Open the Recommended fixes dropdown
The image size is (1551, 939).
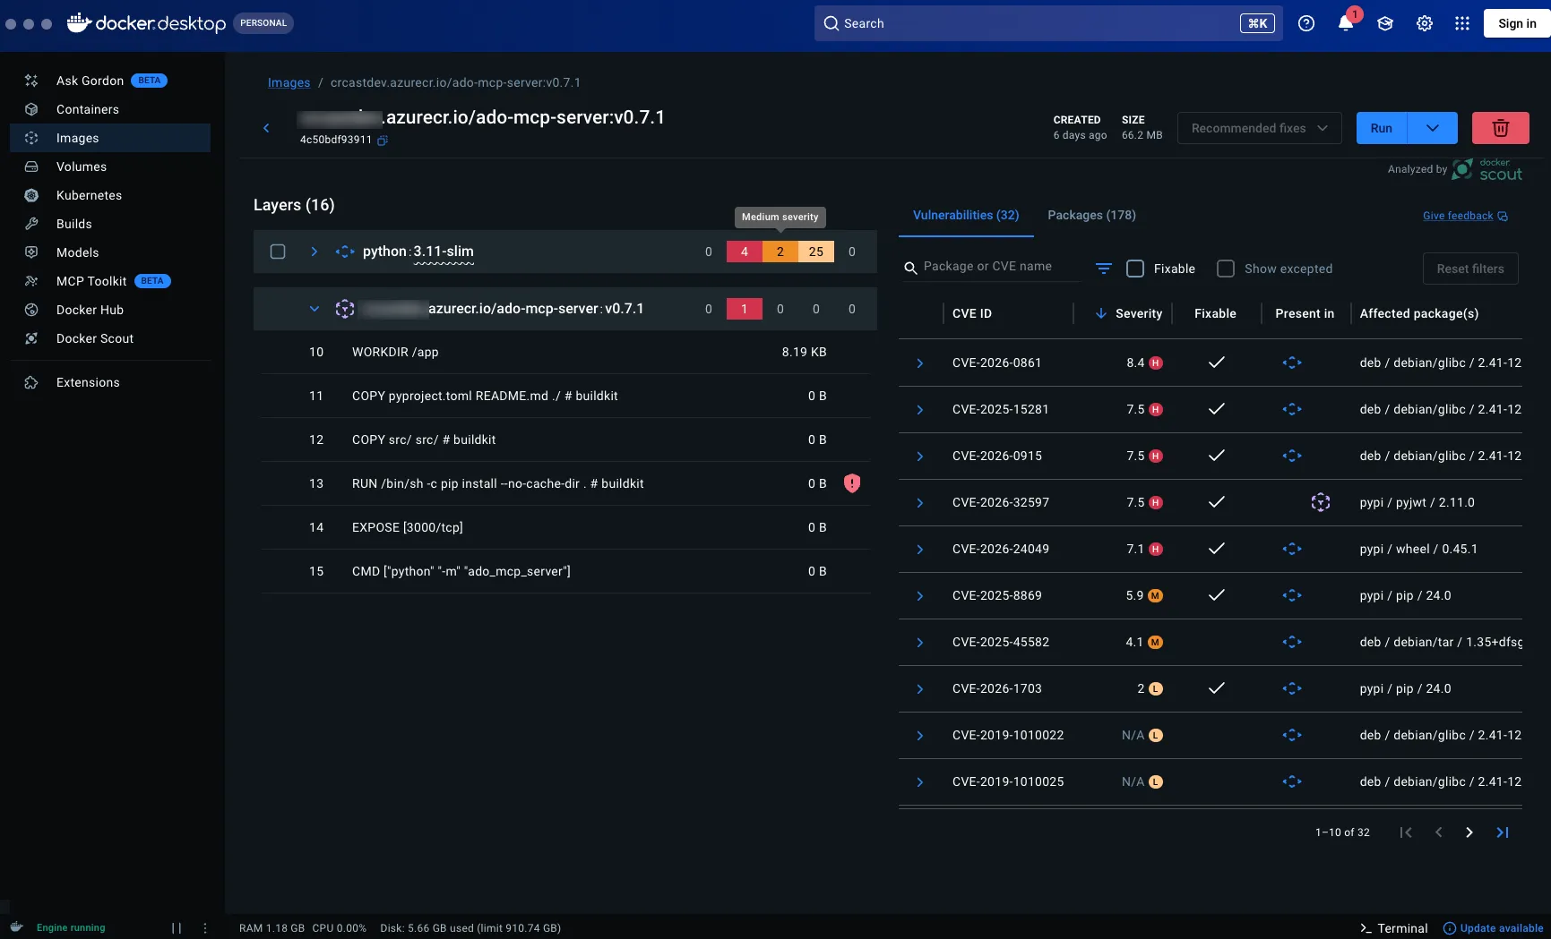point(1259,128)
